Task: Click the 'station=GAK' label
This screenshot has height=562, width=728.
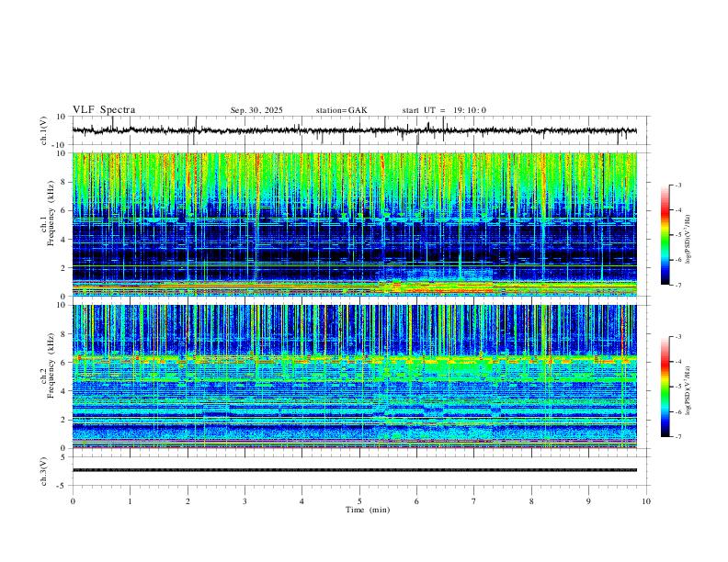Action: (341, 110)
